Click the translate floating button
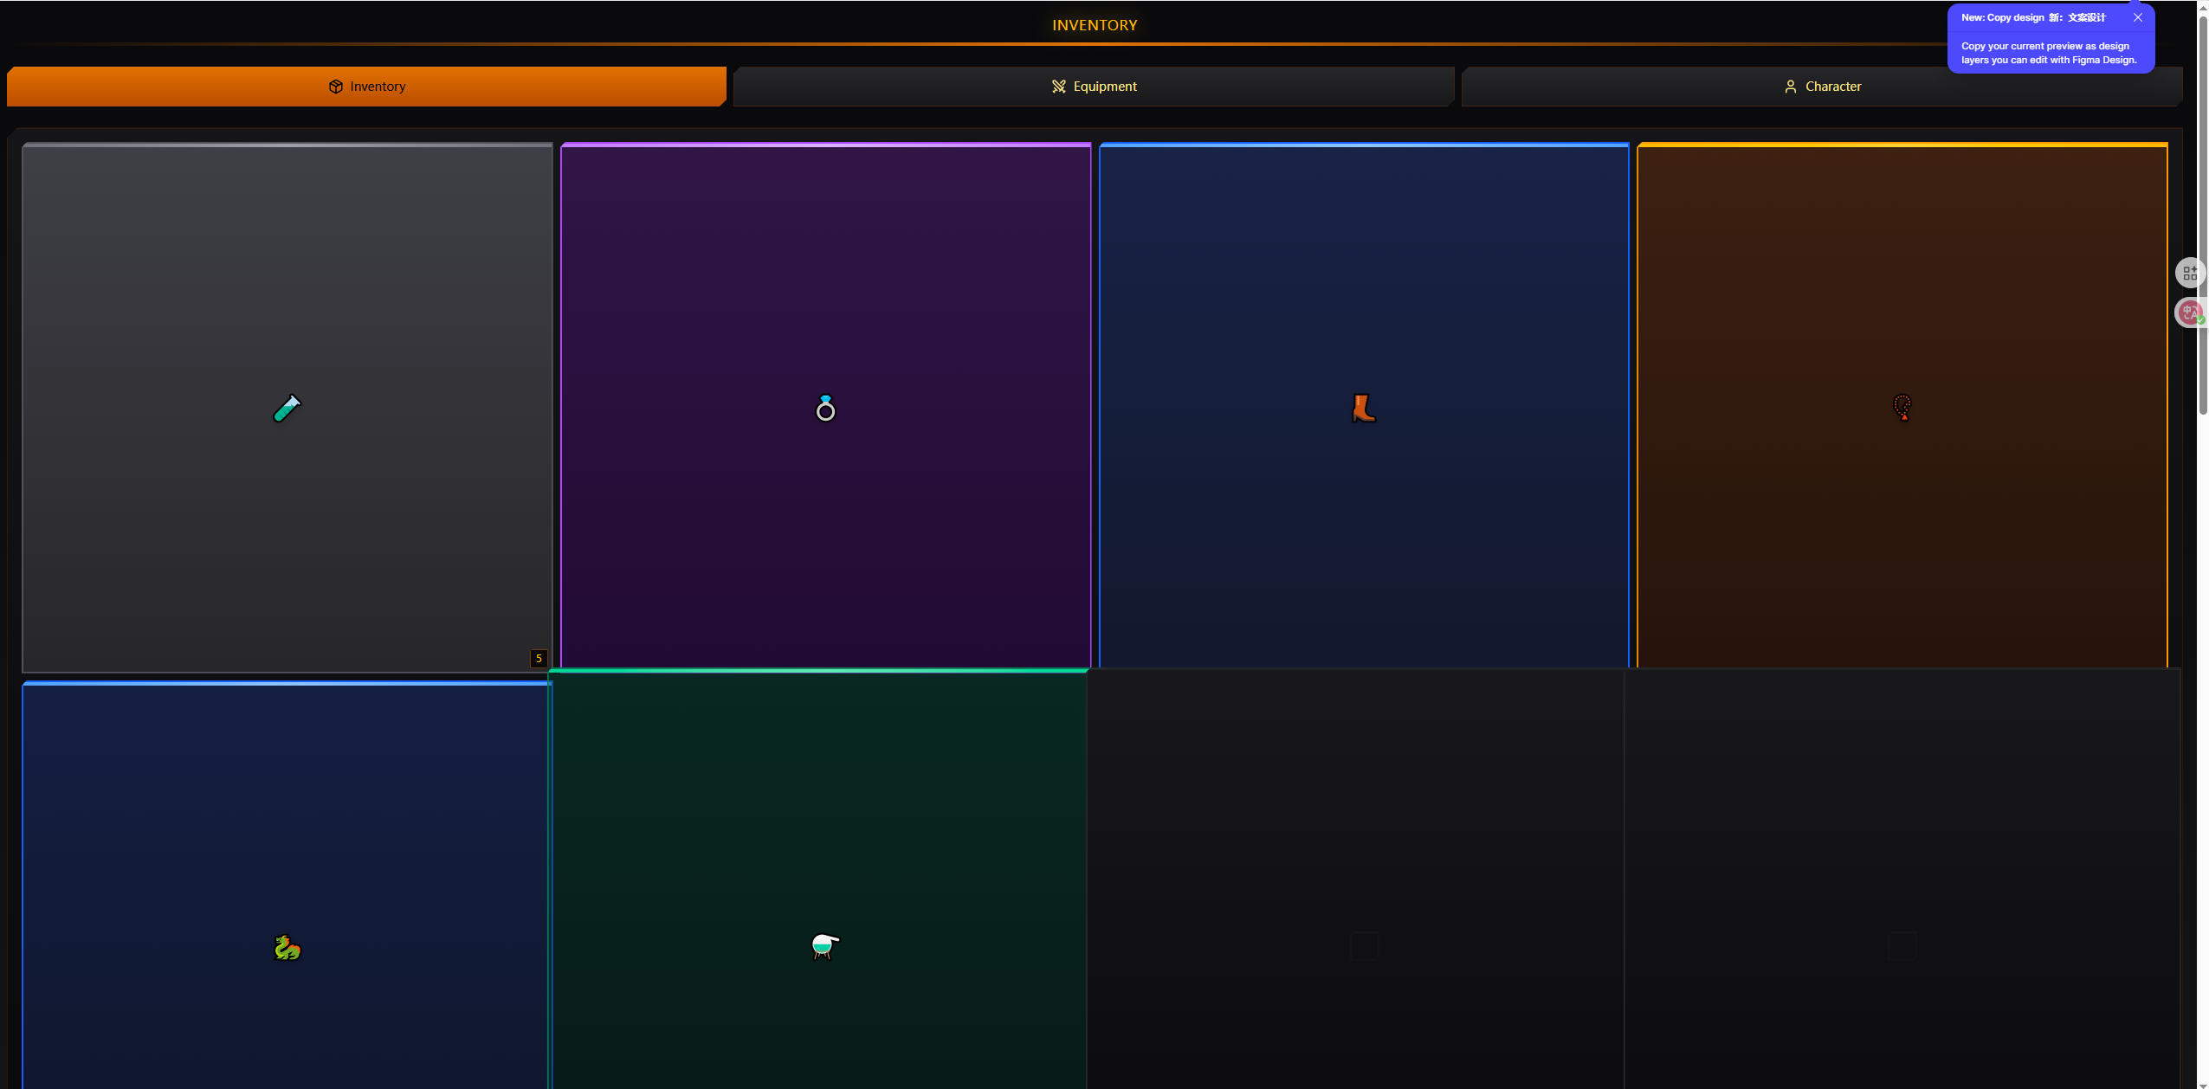Image resolution: width=2209 pixels, height=1089 pixels. [x=2189, y=313]
